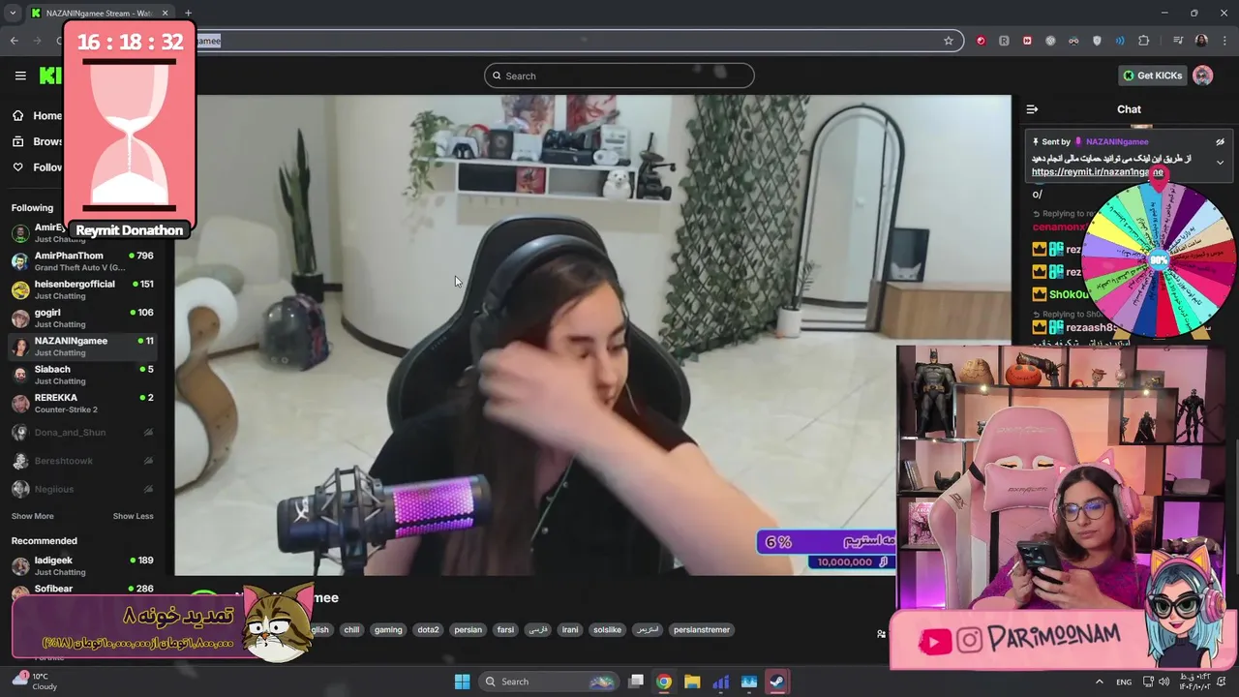
Task: Open REREKKA Counter-Strike 2 channel
Action: [x=82, y=403]
